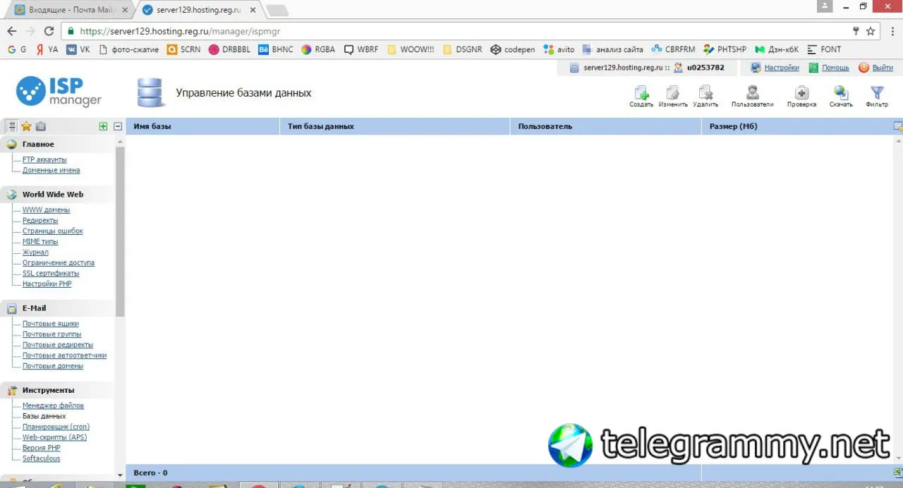Sort by Тип базы данных column header
The height and width of the screenshot is (488, 903).
point(394,126)
